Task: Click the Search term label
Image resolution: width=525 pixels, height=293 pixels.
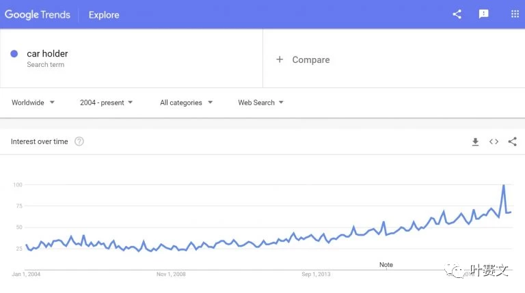Action: (x=46, y=65)
